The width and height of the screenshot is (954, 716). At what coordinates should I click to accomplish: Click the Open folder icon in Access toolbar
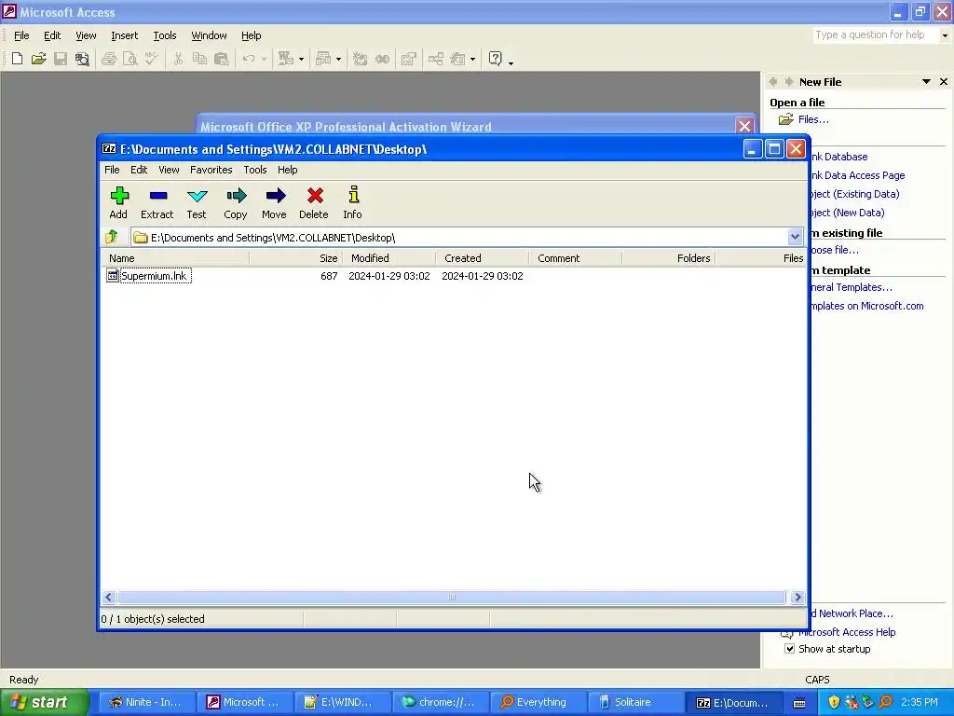(39, 59)
